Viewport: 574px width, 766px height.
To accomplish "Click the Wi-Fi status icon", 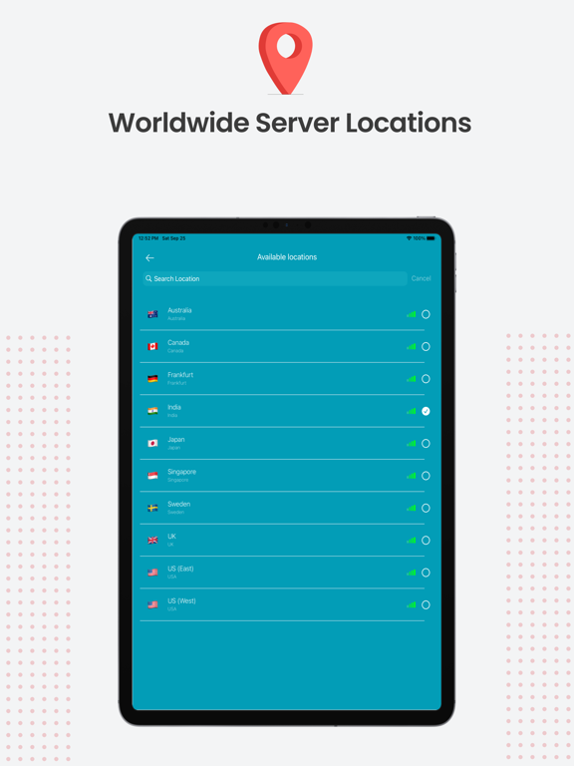I will (x=409, y=238).
